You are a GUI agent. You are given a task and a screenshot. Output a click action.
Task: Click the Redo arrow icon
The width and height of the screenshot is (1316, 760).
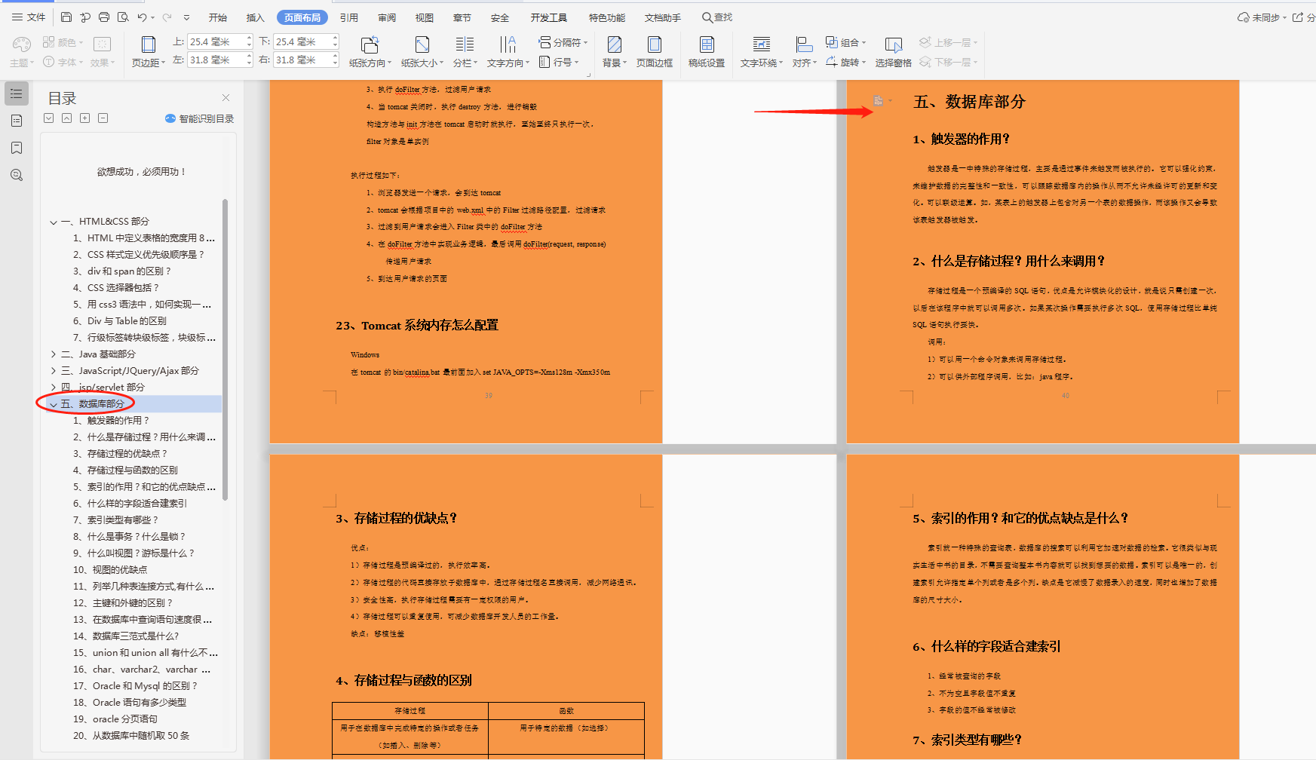click(x=167, y=17)
